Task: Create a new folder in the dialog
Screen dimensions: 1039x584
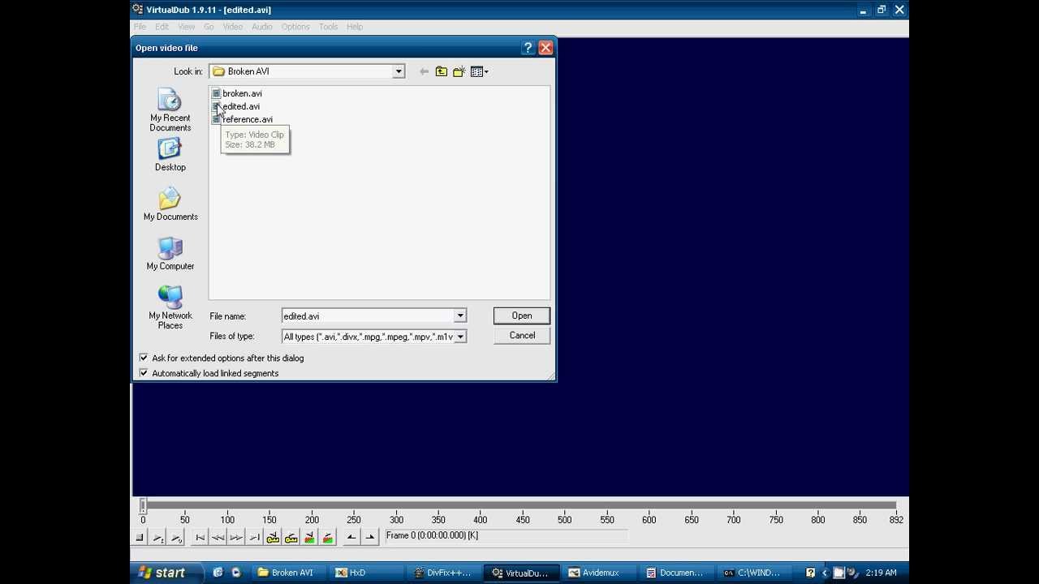Action: coord(459,71)
